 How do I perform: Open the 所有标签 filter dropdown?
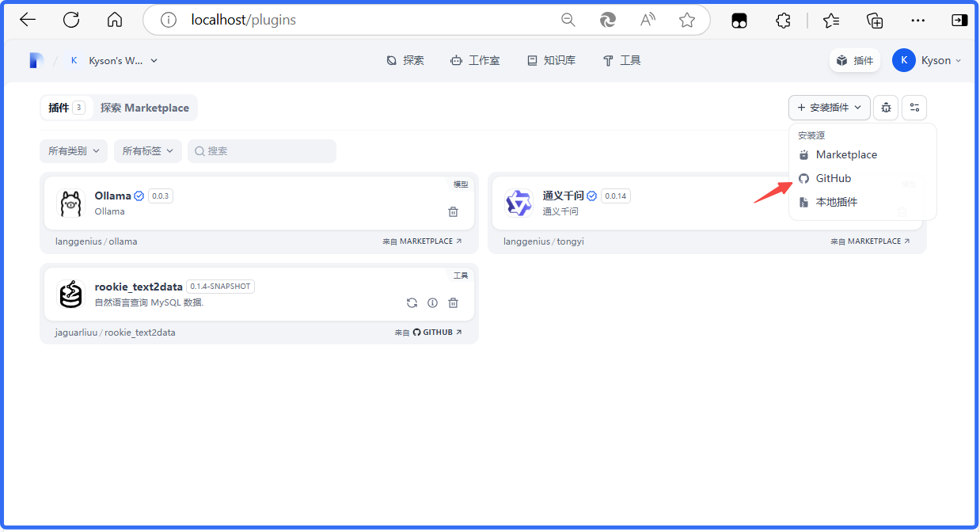[x=148, y=151]
